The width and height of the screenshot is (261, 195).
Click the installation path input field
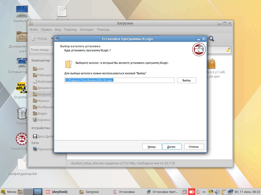coord(119,80)
